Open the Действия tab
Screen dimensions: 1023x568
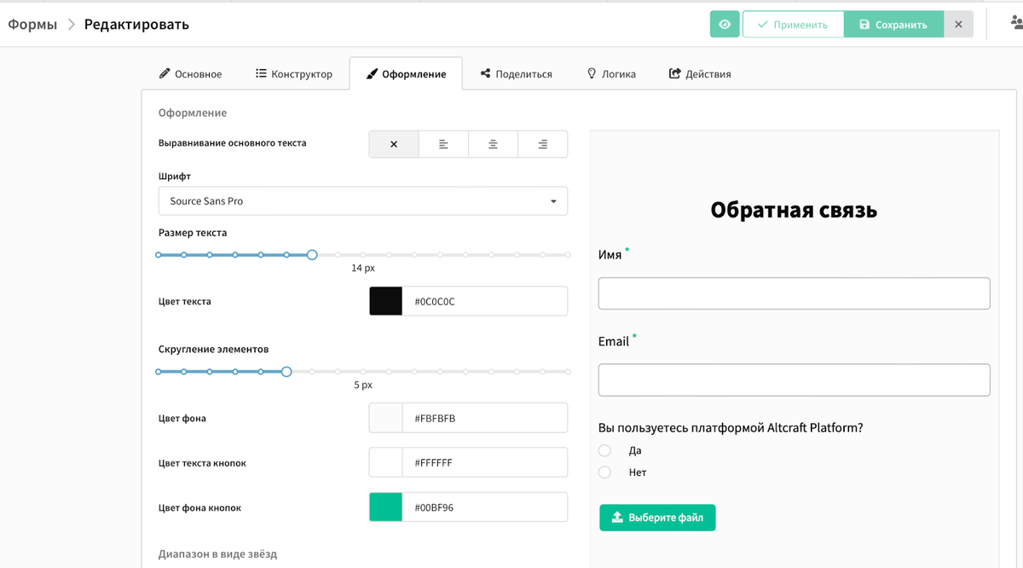[700, 74]
